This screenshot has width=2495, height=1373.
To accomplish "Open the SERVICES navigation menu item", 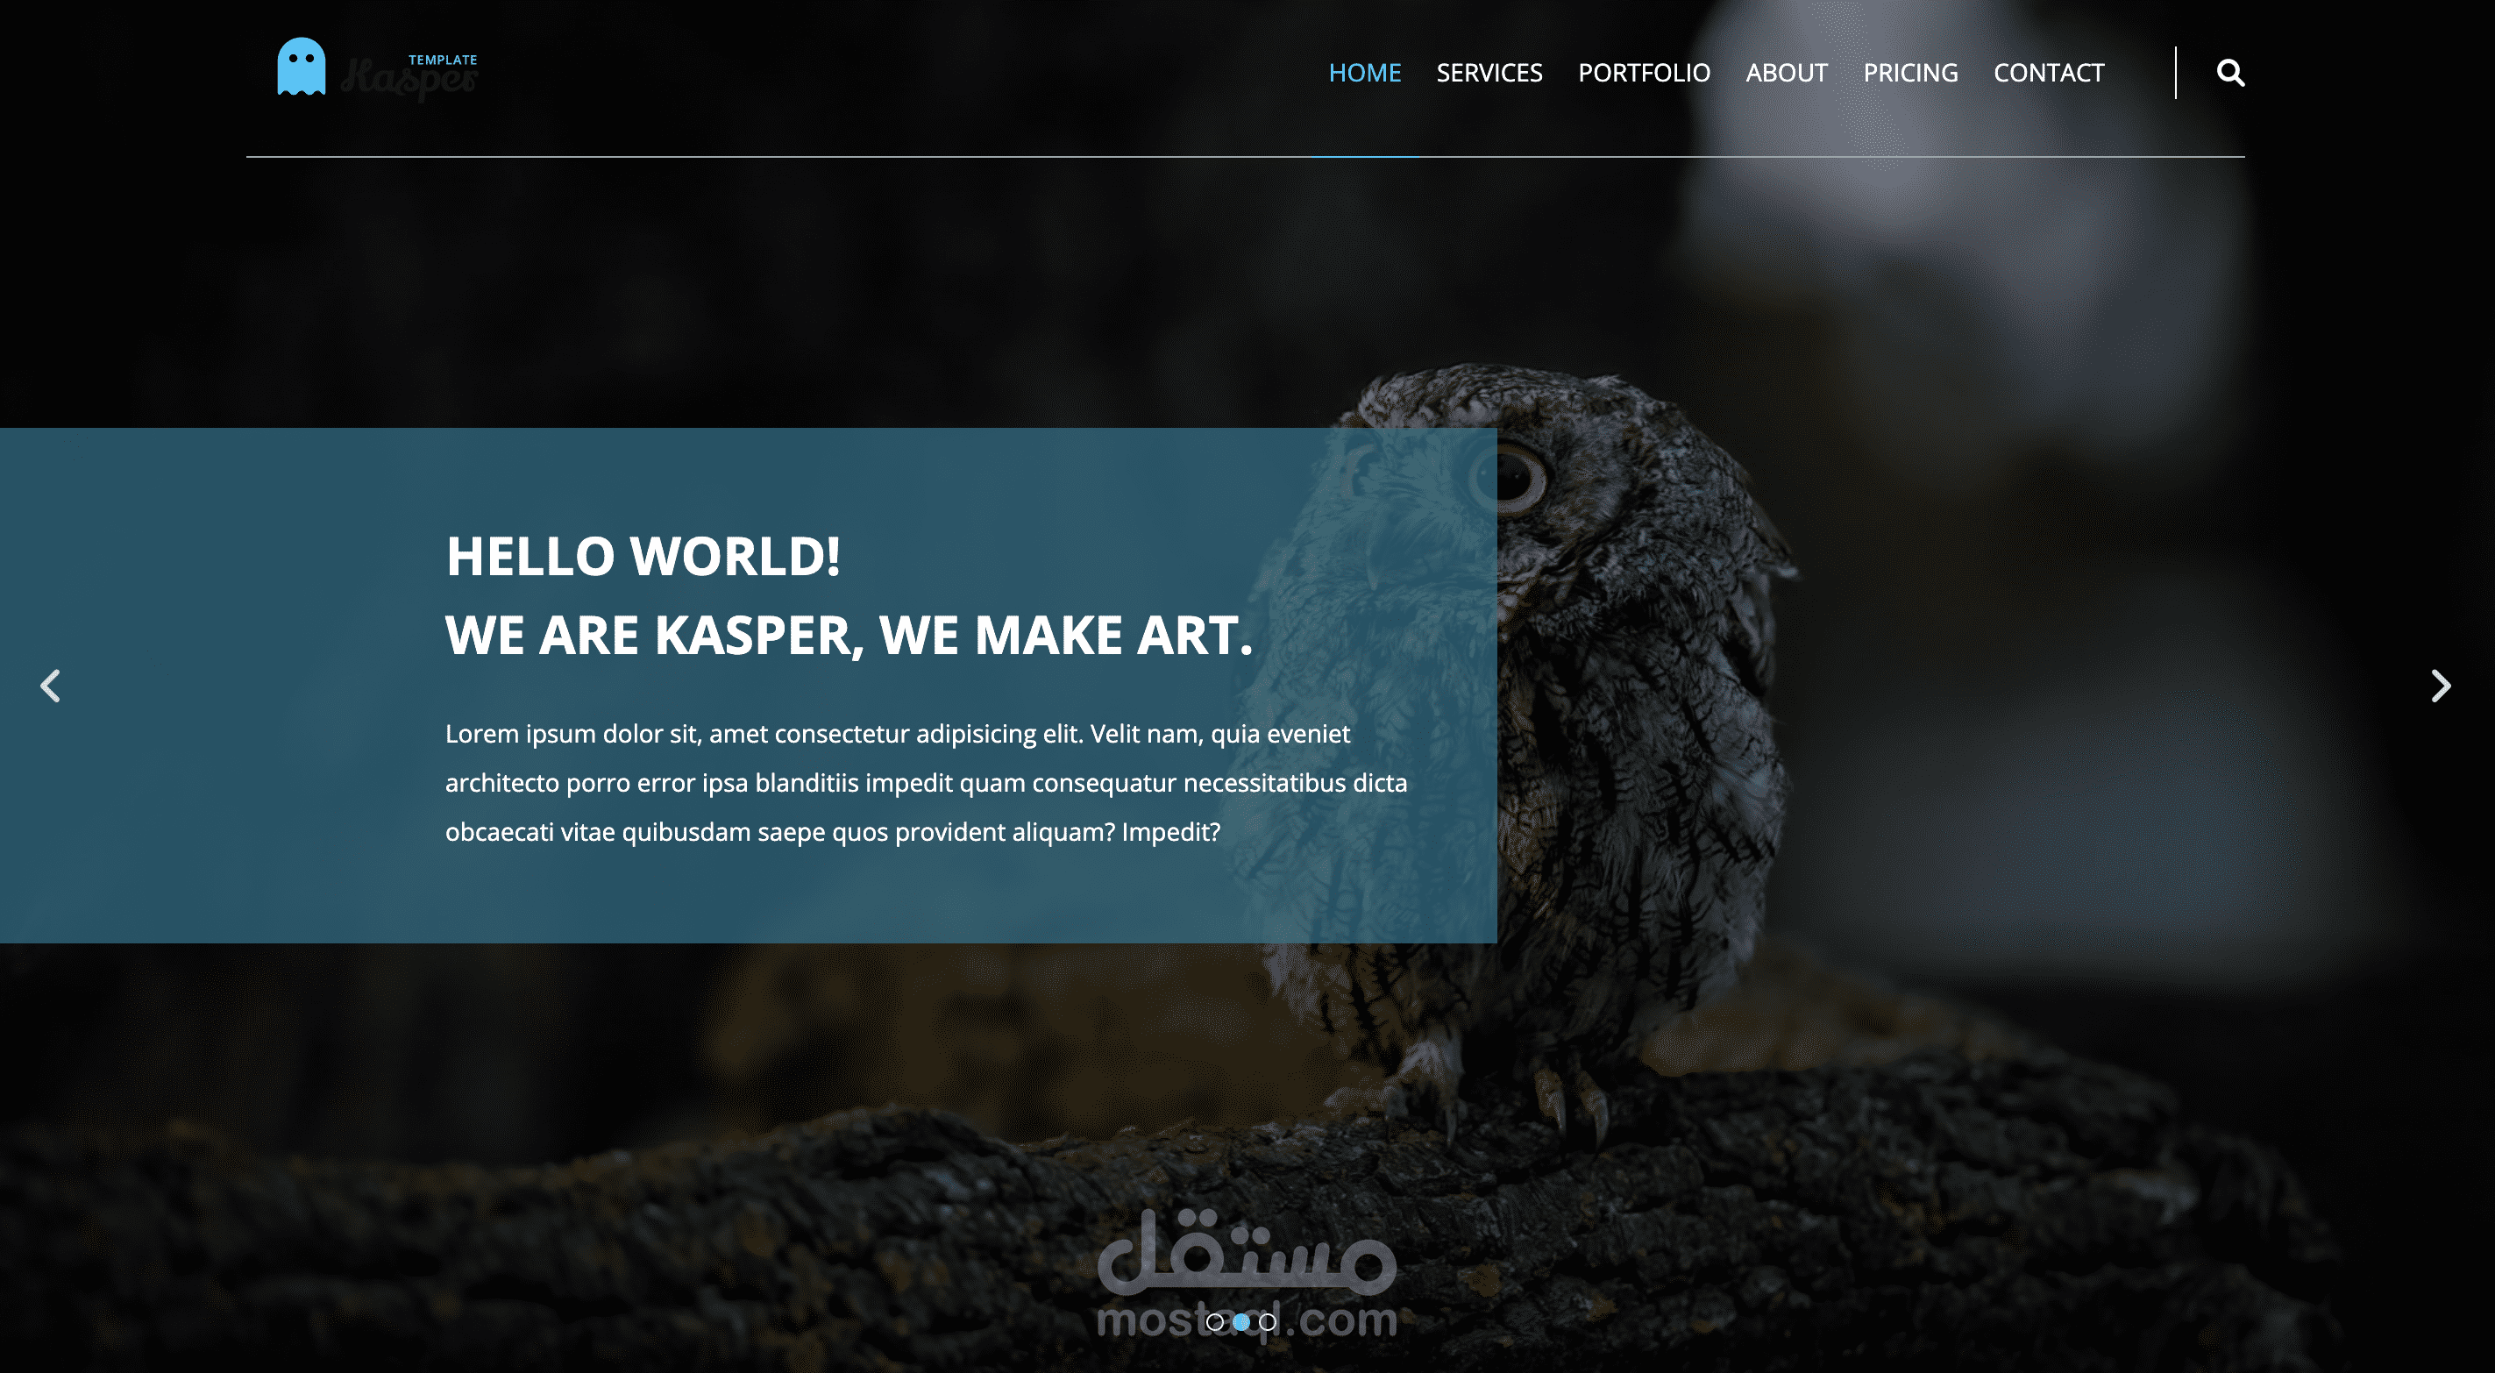I will pyautogui.click(x=1488, y=71).
